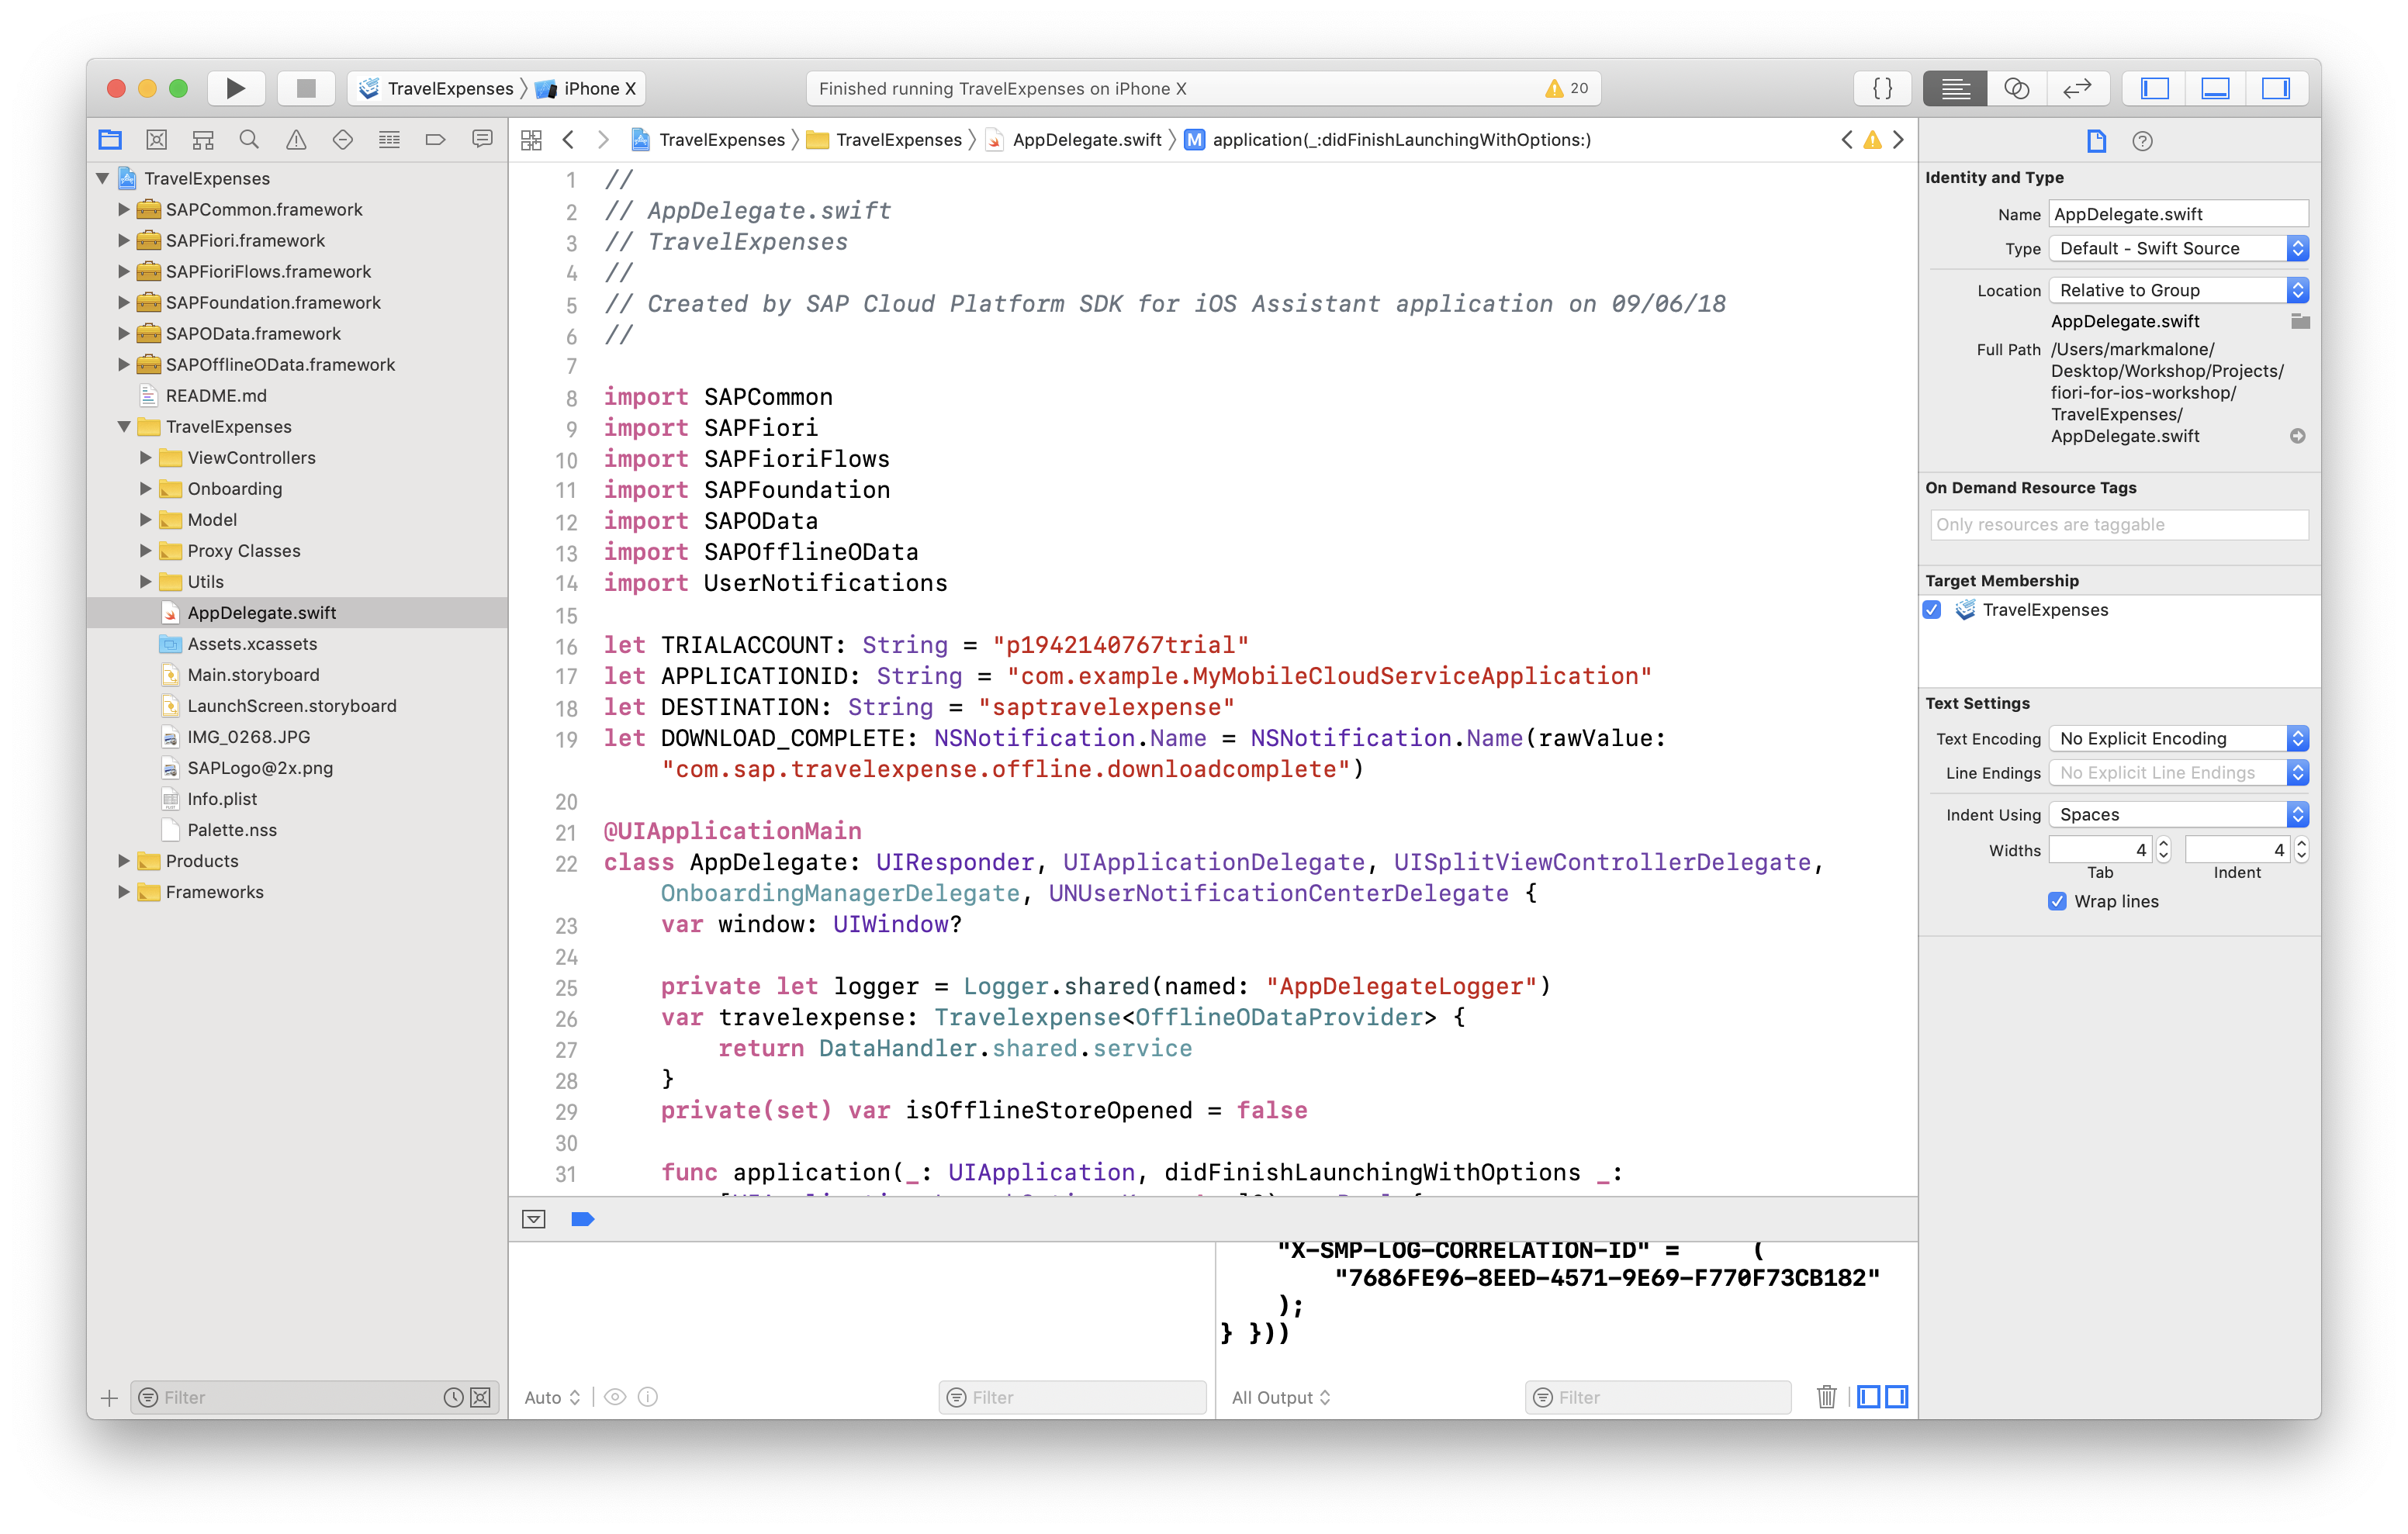The image size is (2408, 1534).
Task: Show the Assistant editor
Action: (2017, 88)
